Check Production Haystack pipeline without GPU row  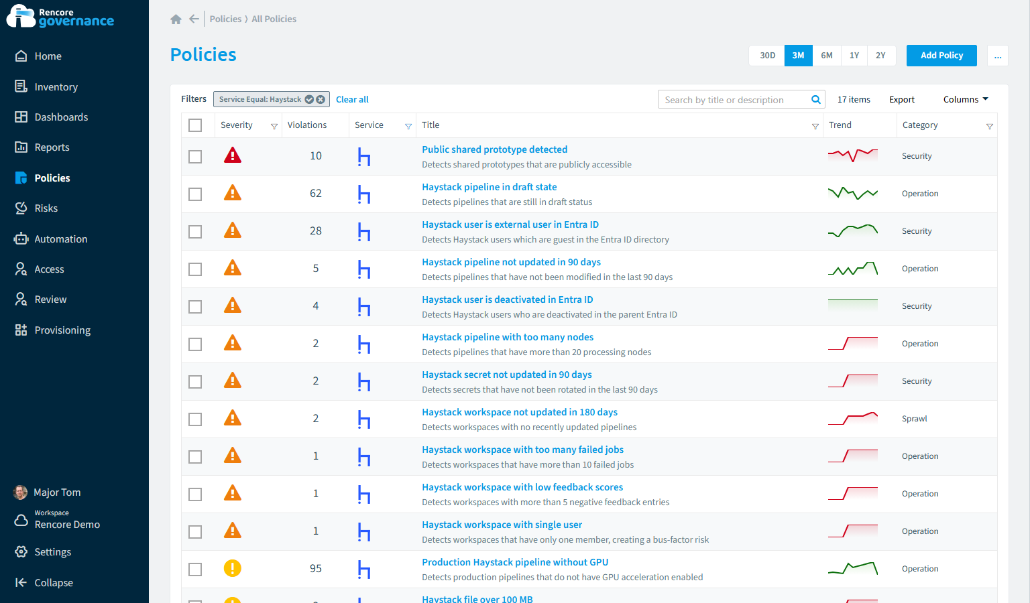tap(195, 569)
